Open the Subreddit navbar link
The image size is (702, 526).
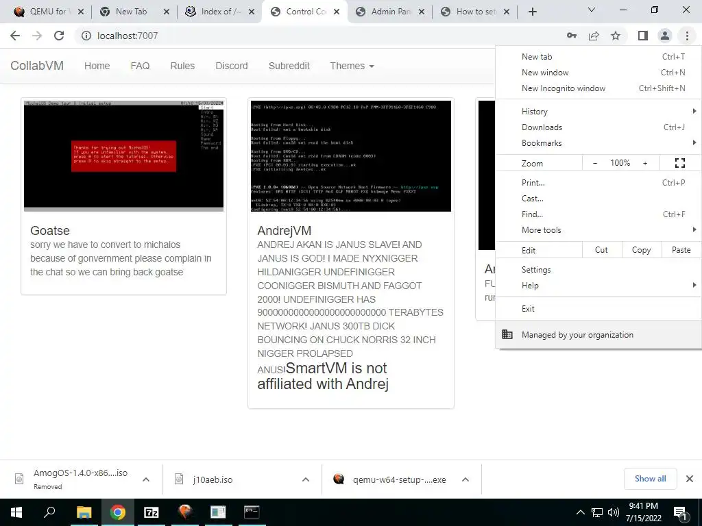pos(289,66)
